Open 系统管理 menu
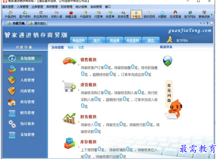The width and height of the screenshot is (219, 159). [x=96, y=6]
